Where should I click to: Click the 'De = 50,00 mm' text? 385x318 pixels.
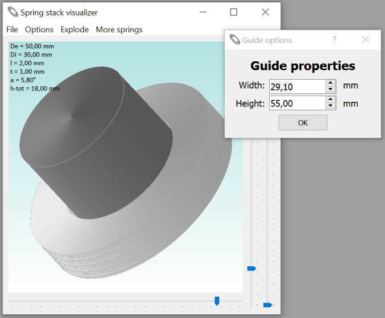[x=32, y=46]
